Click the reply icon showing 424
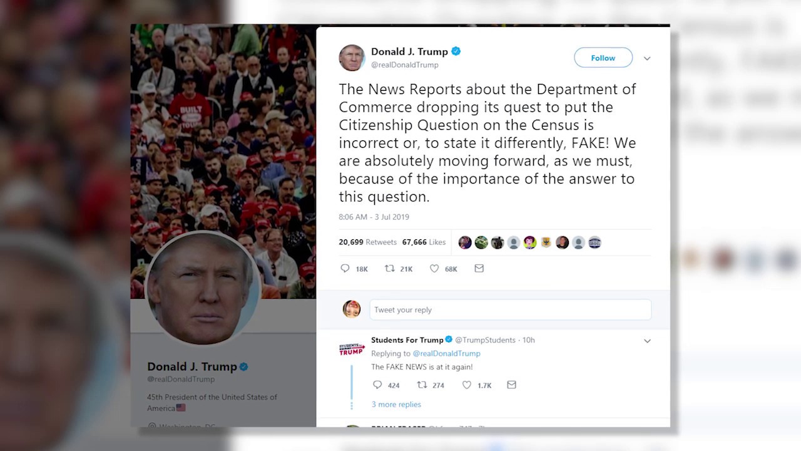 pyautogui.click(x=377, y=385)
